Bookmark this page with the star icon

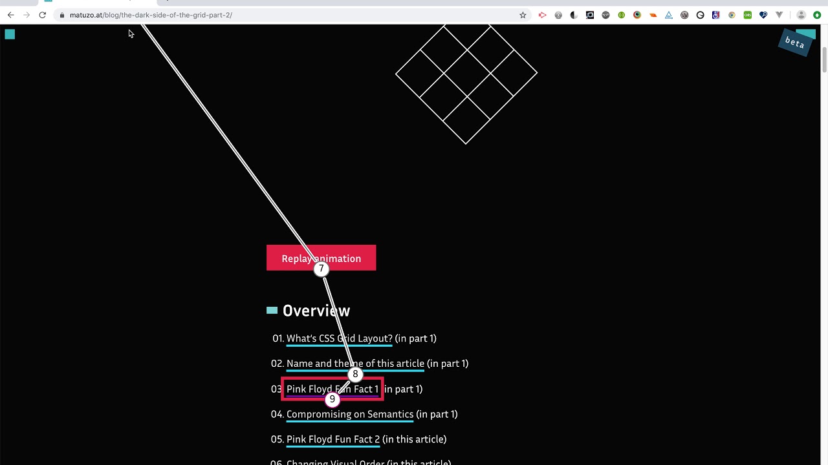(x=523, y=15)
